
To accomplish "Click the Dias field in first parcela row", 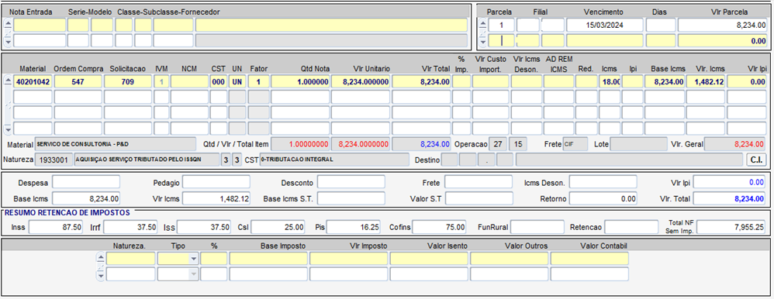I will (x=661, y=25).
